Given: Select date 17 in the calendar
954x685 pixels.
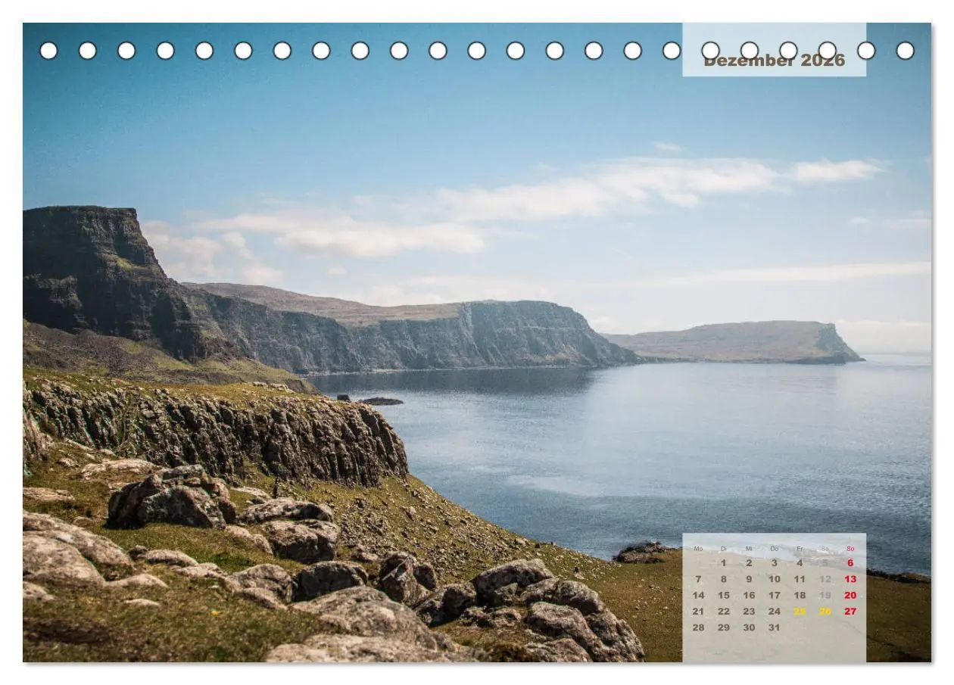Looking at the screenshot, I should pyautogui.click(x=775, y=595).
